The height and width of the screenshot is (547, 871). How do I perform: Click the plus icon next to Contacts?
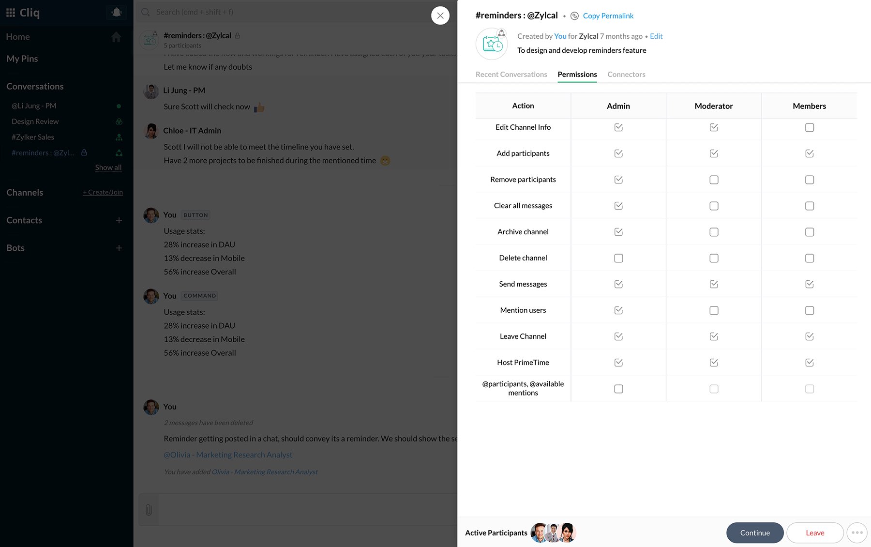(119, 220)
